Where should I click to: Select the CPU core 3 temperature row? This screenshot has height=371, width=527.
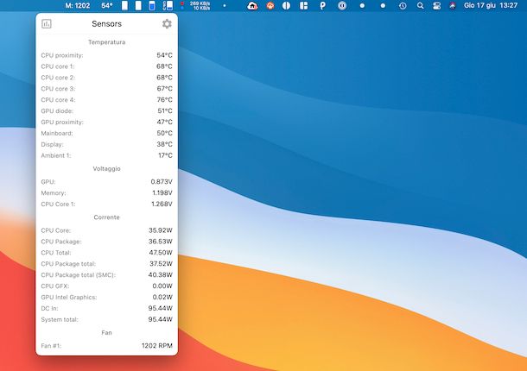click(106, 89)
